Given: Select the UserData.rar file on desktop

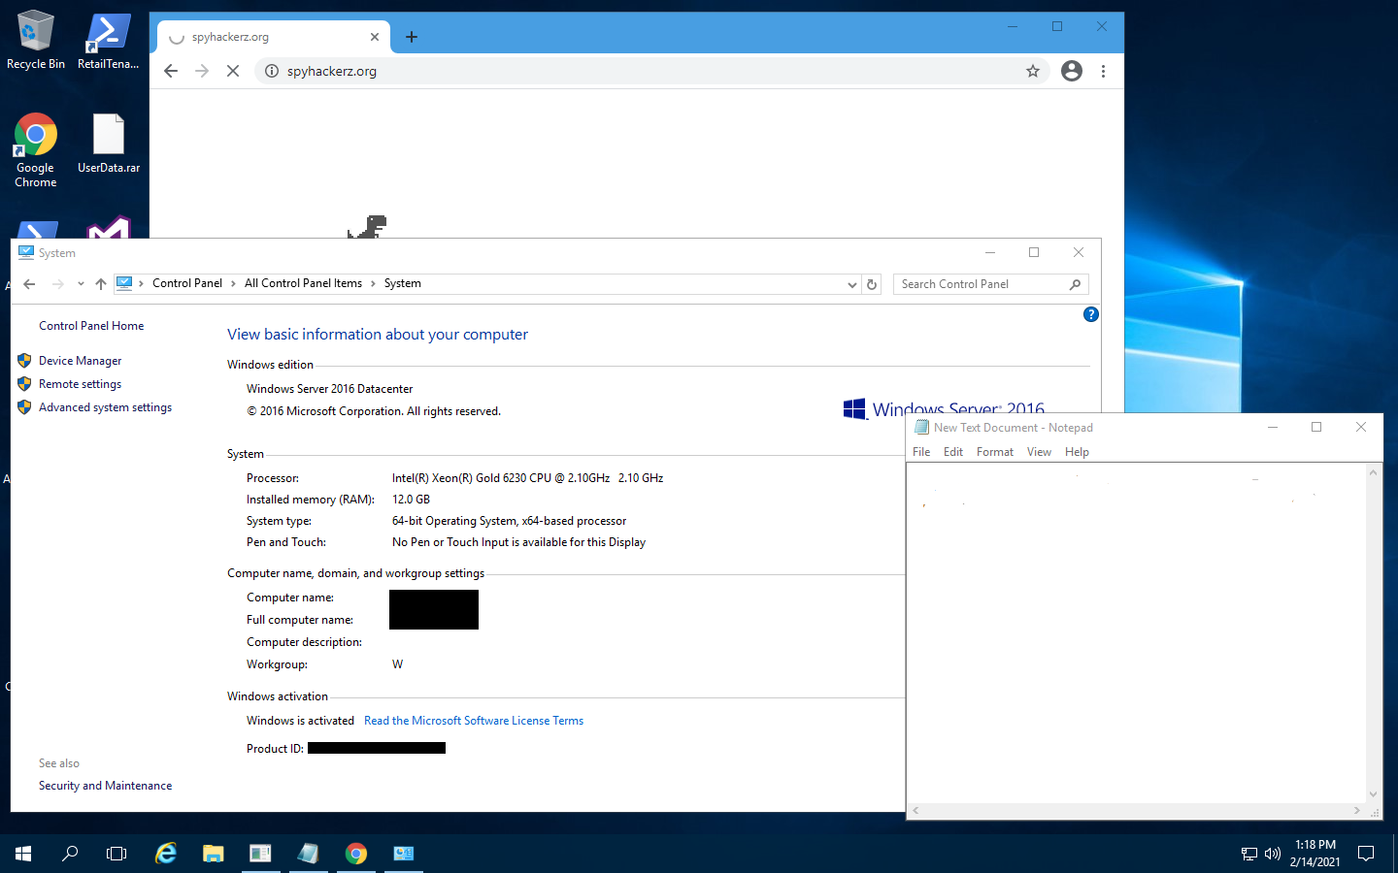Looking at the screenshot, I should tap(109, 144).
